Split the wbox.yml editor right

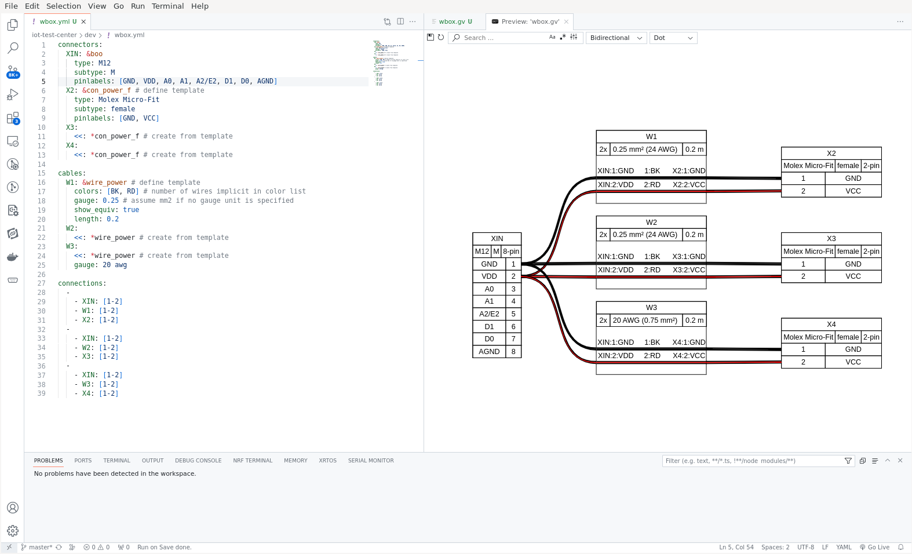[x=400, y=21]
